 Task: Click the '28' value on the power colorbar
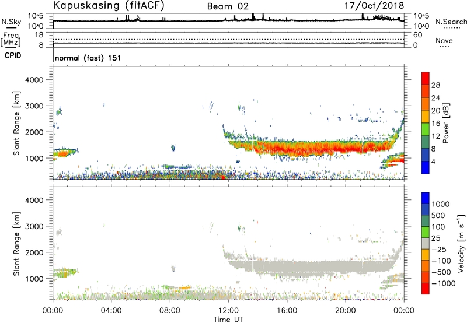click(x=435, y=86)
